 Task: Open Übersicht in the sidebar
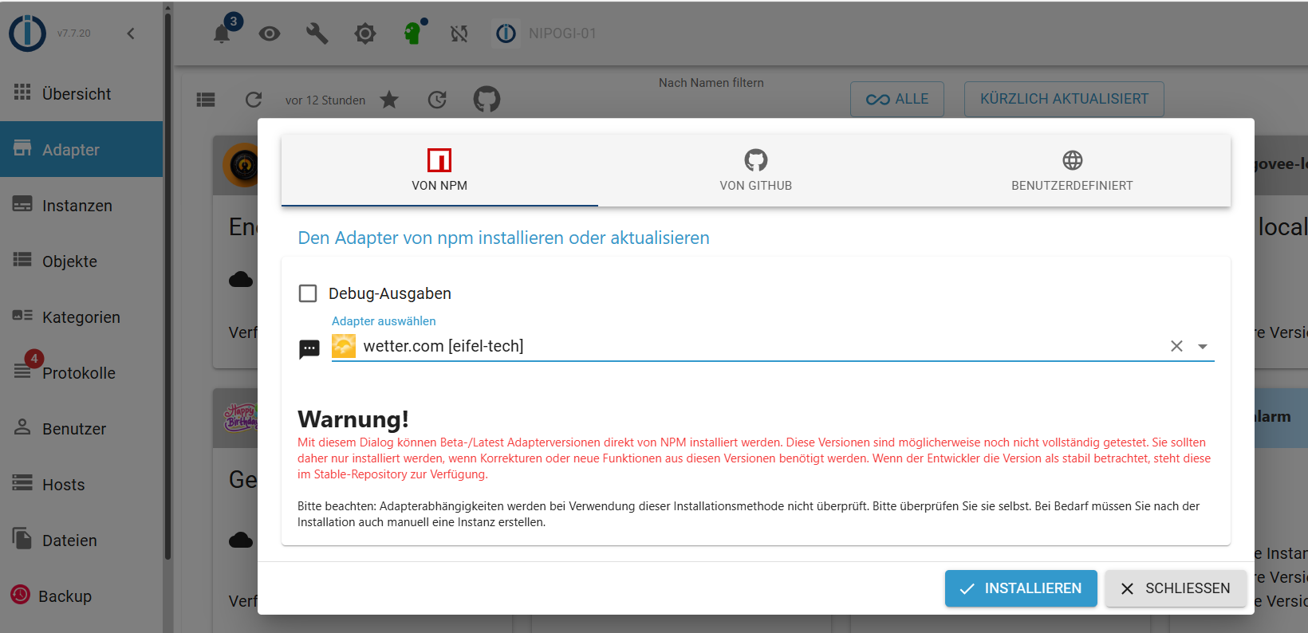pyautogui.click(x=81, y=94)
